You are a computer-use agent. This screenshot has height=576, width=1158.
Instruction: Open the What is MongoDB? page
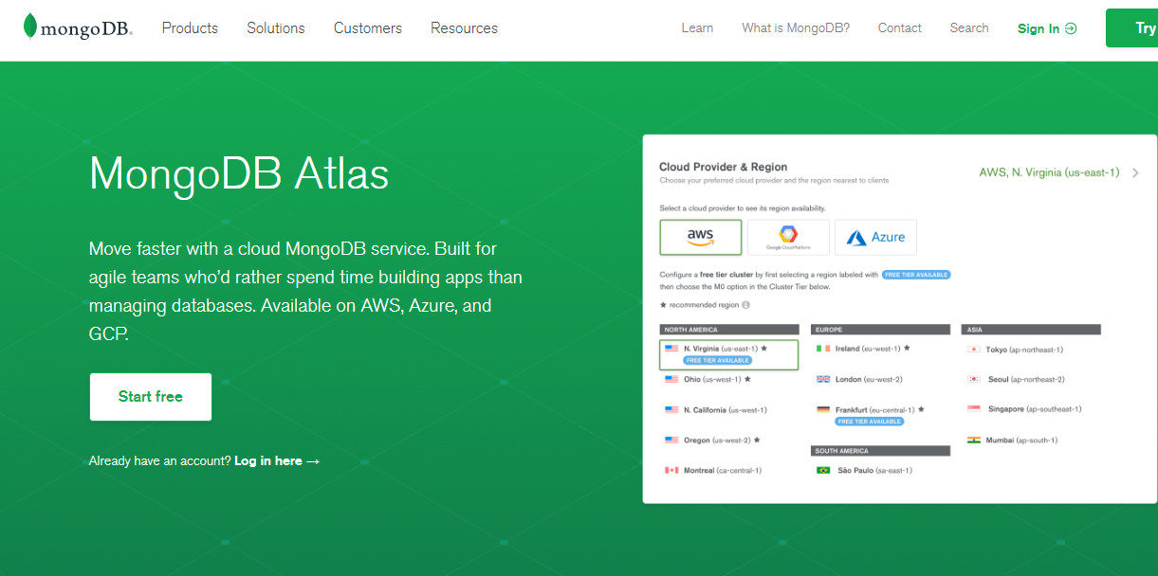click(x=796, y=28)
